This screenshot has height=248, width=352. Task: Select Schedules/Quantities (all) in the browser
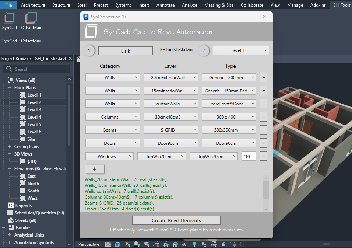[39, 213]
